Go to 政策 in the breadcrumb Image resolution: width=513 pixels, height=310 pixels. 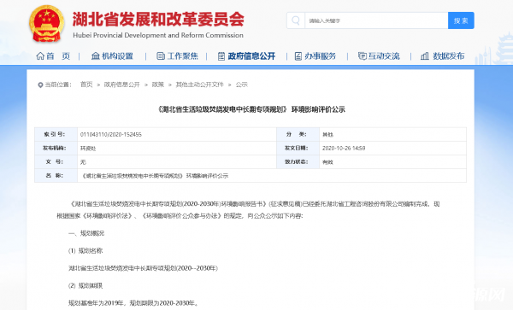157,85
